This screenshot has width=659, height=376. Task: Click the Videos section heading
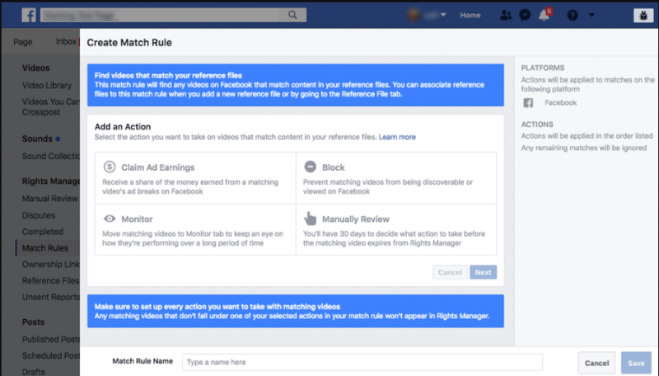click(35, 68)
